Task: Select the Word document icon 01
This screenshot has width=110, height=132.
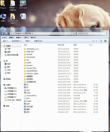Action: (x=25, y=85)
